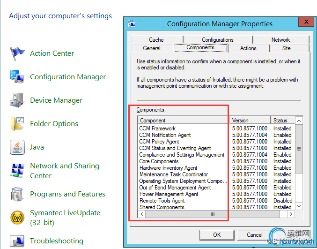Screen dimensions: 317x249
Task: Open Symantec LiveUpdate (32-bit) link
Action: [65, 218]
